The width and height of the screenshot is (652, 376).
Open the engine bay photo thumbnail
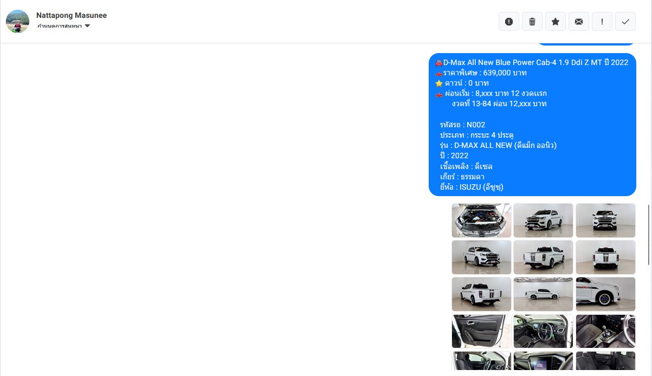click(481, 221)
